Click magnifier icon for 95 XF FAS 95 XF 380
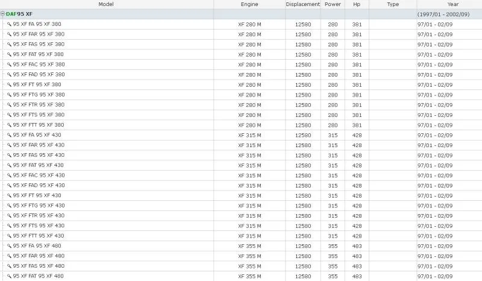This screenshot has width=482, height=281. [x=9, y=45]
